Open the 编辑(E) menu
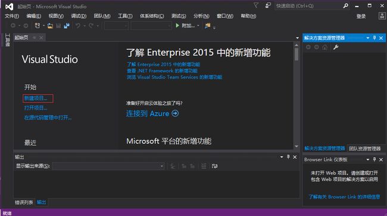The image size is (387, 216). coord(34,16)
